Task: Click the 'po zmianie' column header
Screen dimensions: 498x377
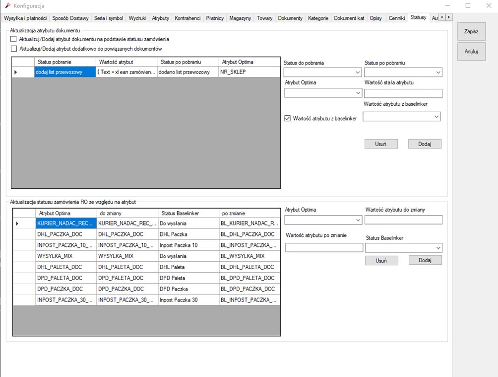Action: (x=249, y=213)
